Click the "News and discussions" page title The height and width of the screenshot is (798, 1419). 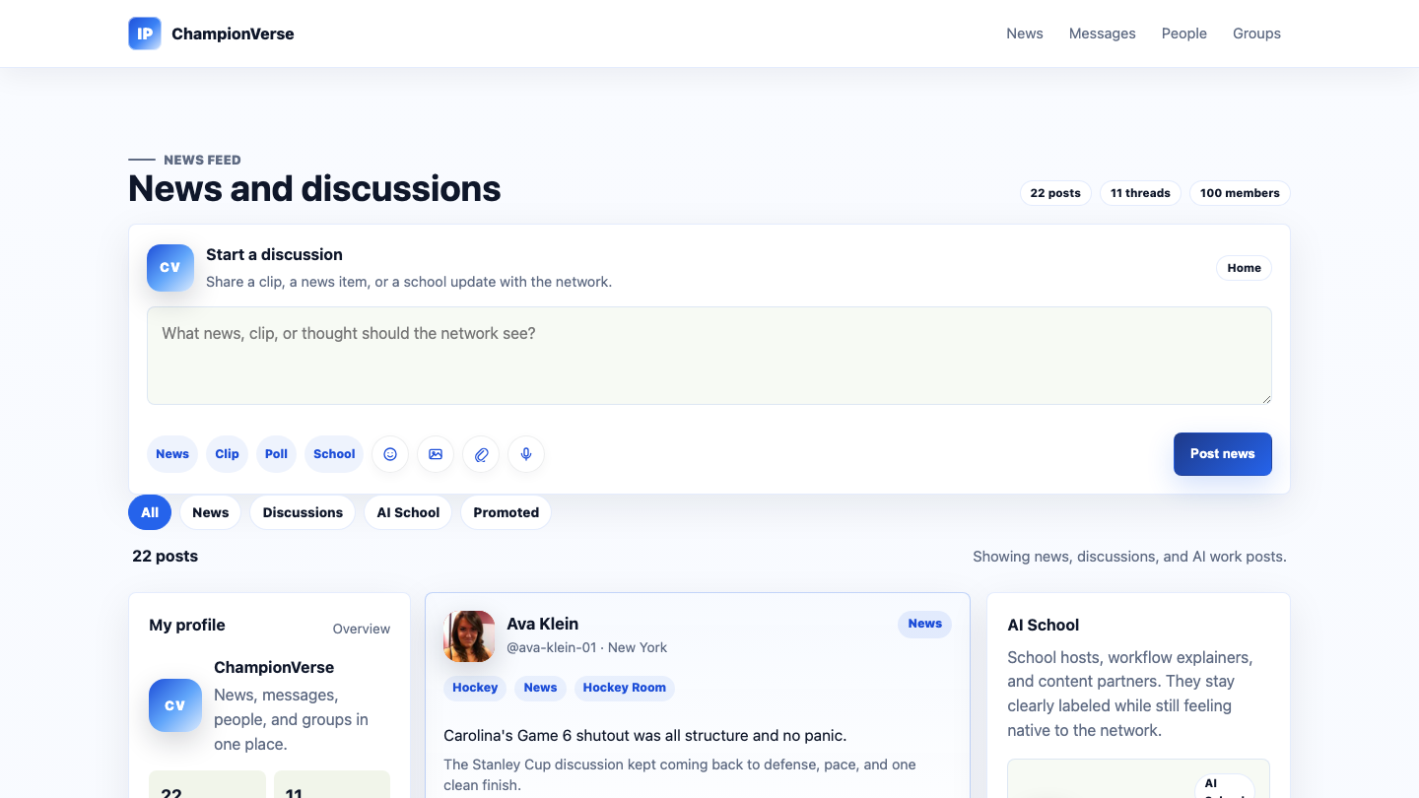(x=314, y=188)
